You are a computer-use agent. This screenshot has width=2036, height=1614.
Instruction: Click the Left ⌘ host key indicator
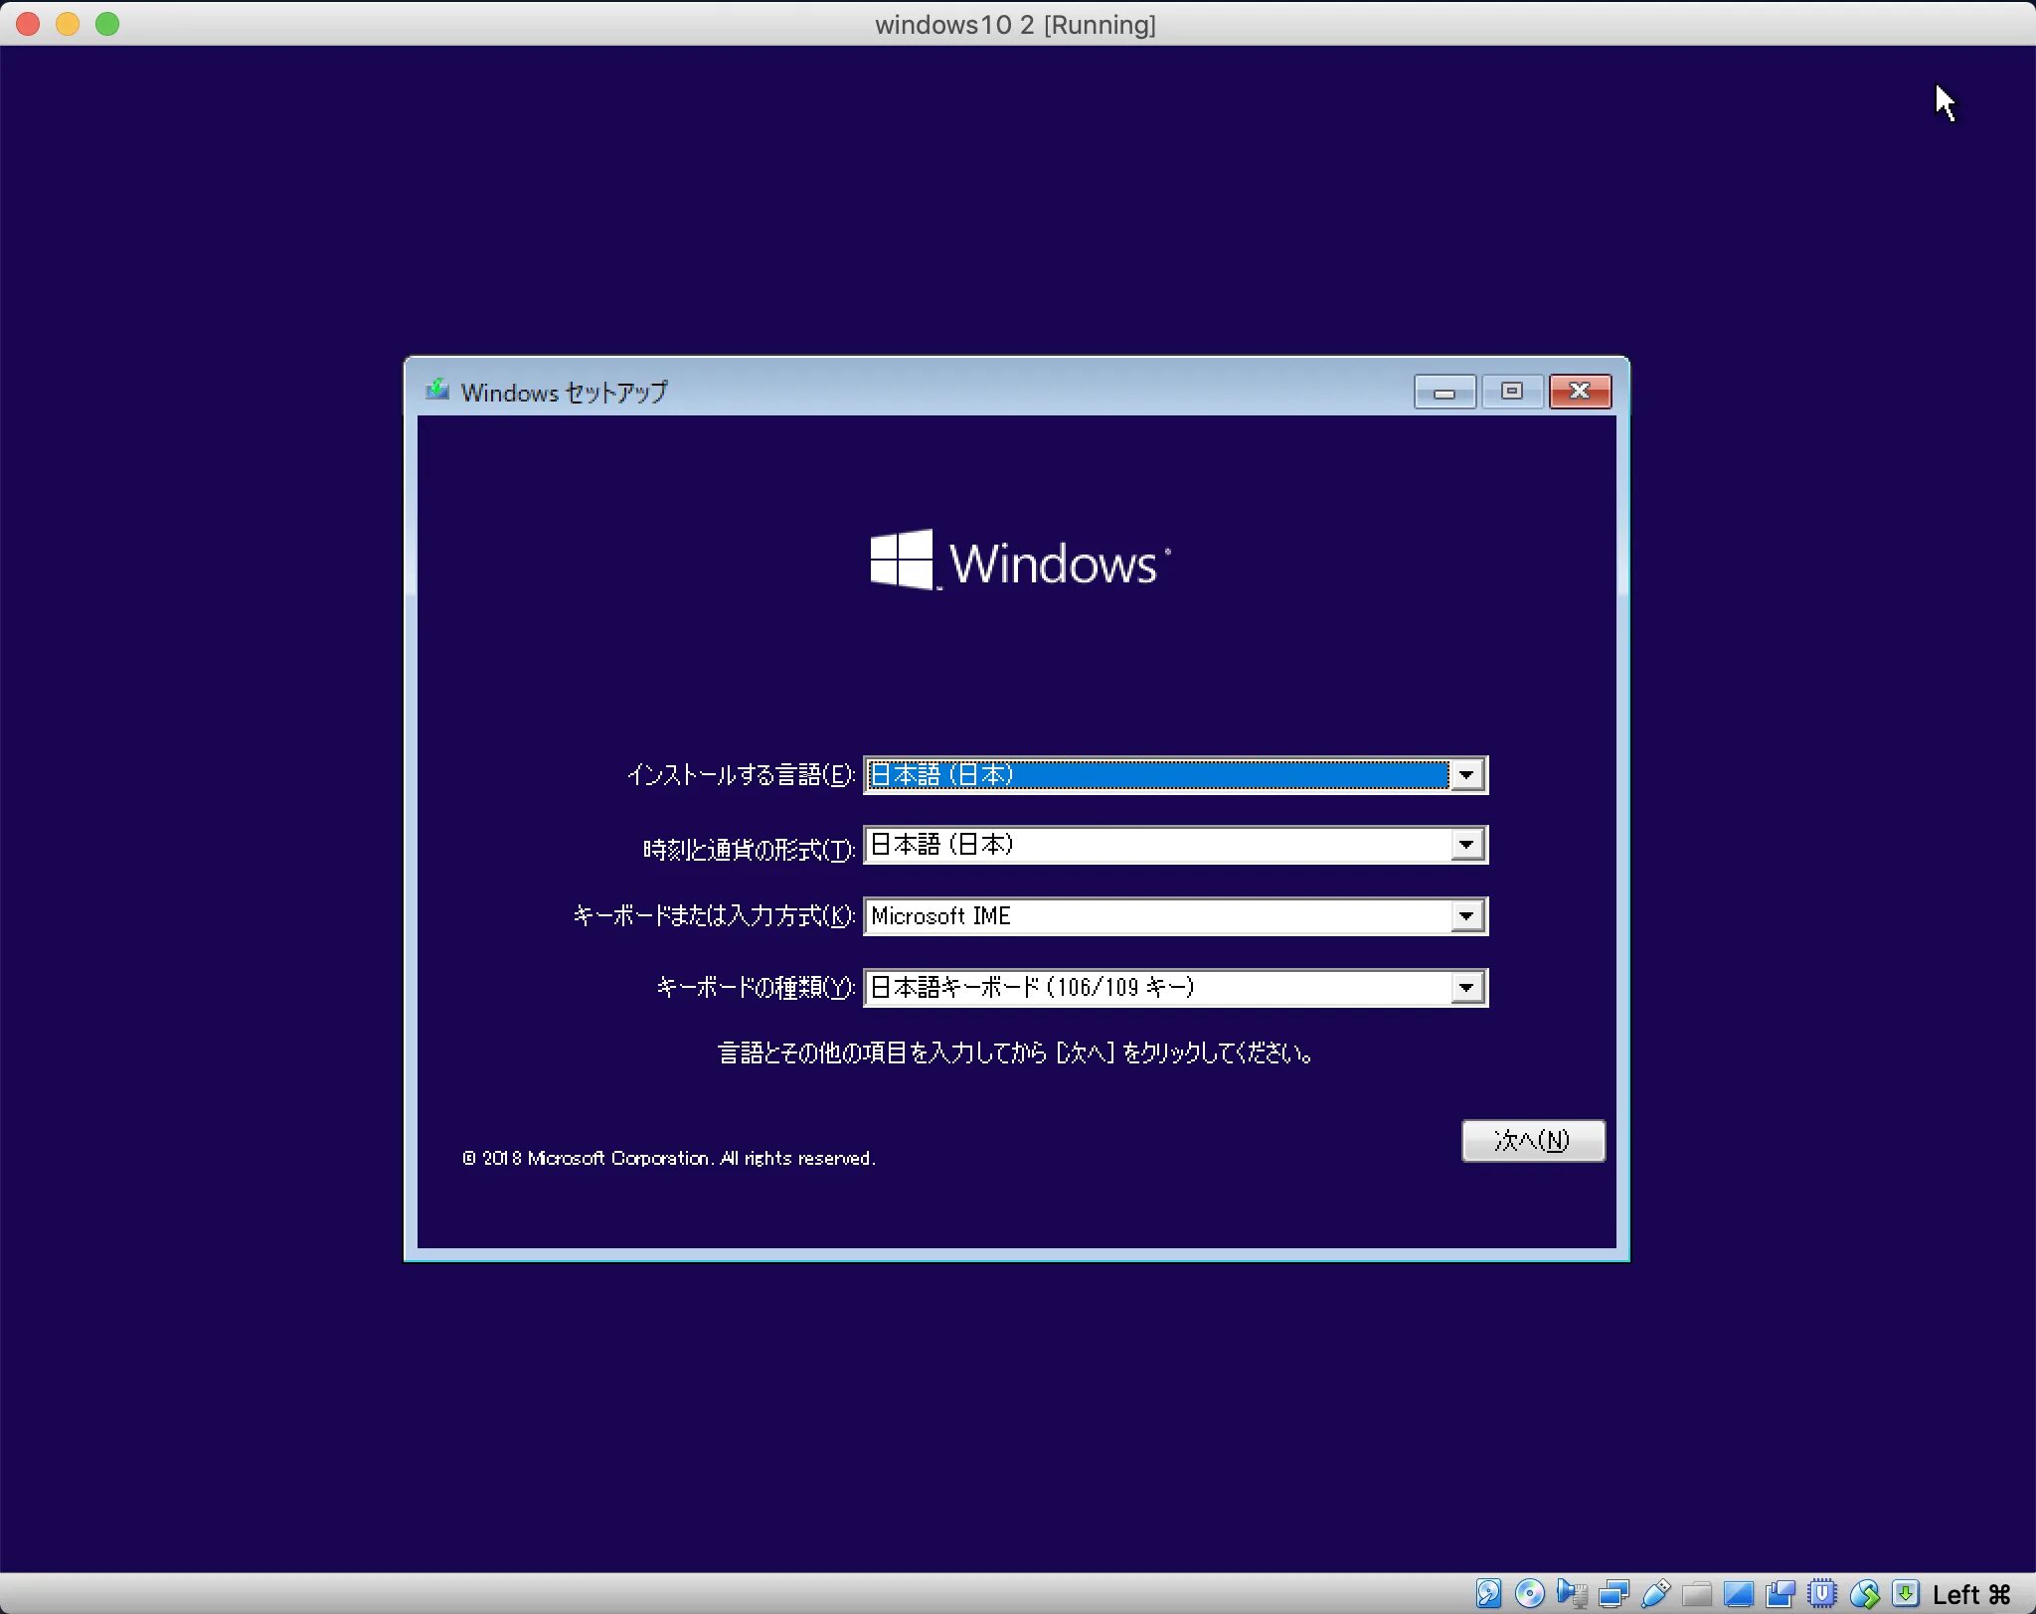[1971, 1594]
